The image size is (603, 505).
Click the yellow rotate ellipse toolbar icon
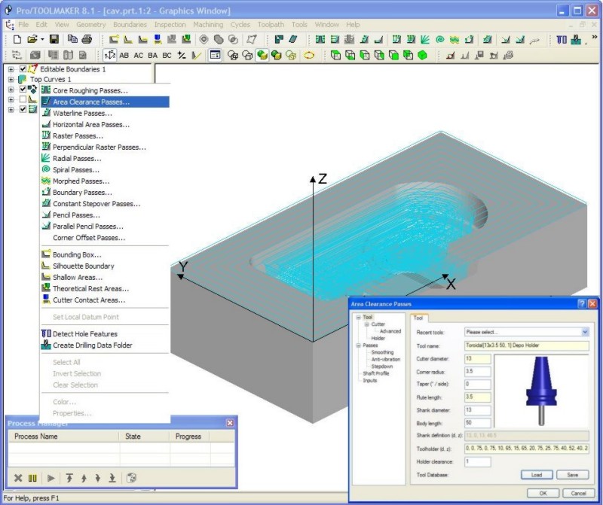tap(309, 55)
